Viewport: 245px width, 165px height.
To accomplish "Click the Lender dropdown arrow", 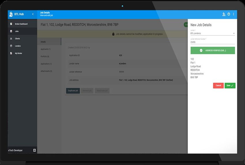I will click(x=234, y=33).
